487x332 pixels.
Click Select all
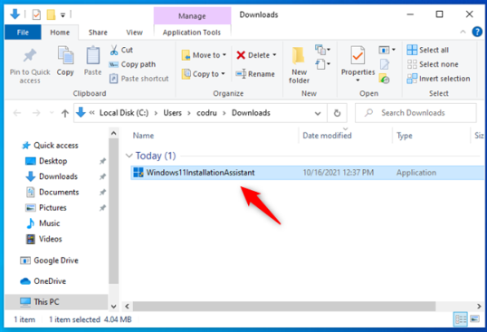point(427,50)
